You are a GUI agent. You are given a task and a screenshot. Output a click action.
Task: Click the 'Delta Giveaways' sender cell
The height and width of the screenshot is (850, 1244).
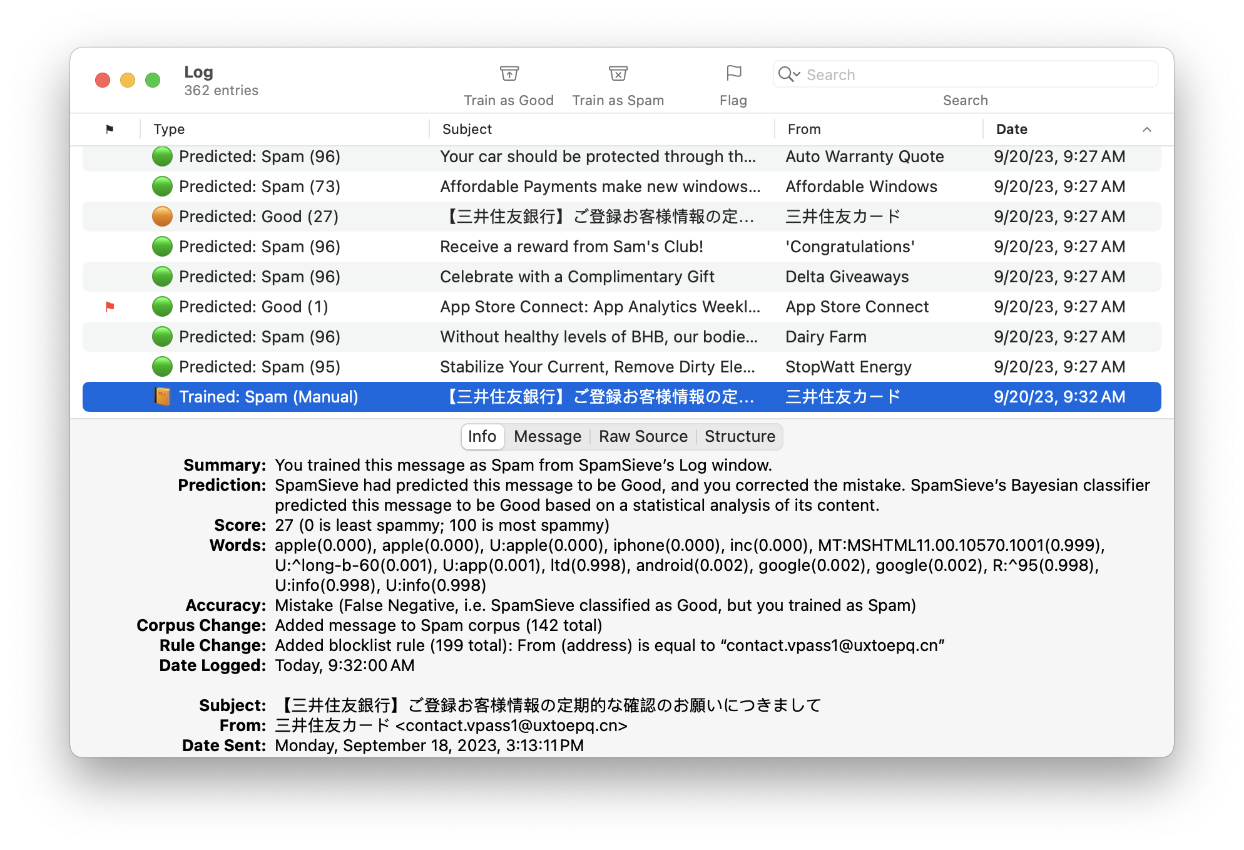[847, 277]
